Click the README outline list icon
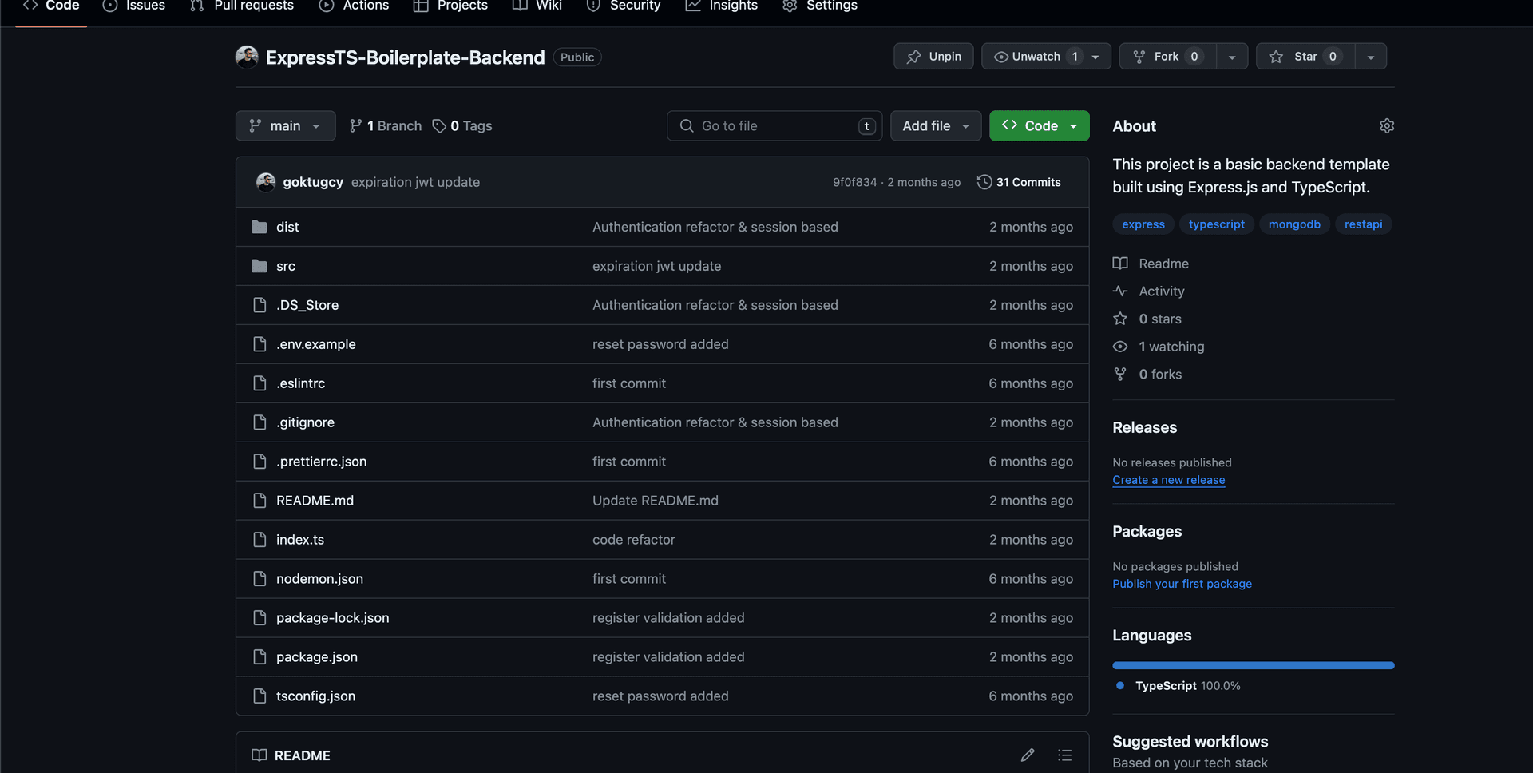The height and width of the screenshot is (773, 1533). coord(1064,755)
